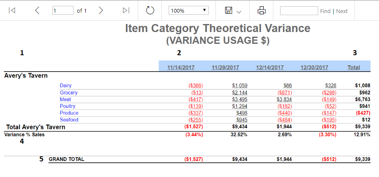Click Poultry 12/14/2017 value ($162)
This screenshot has width=379, height=177.
tap(285, 106)
